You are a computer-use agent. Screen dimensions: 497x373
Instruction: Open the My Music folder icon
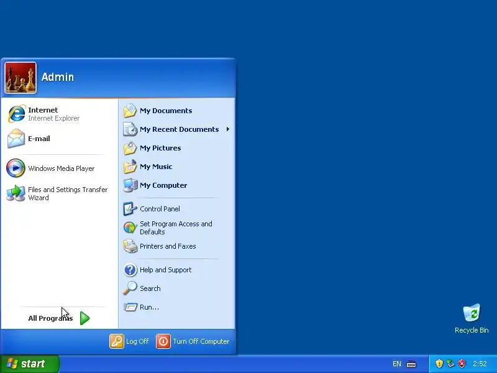(x=130, y=167)
